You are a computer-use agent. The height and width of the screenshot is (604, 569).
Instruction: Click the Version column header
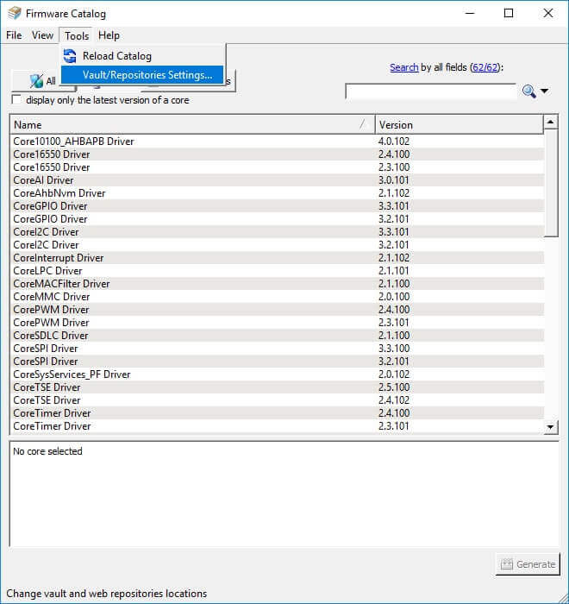coord(457,125)
